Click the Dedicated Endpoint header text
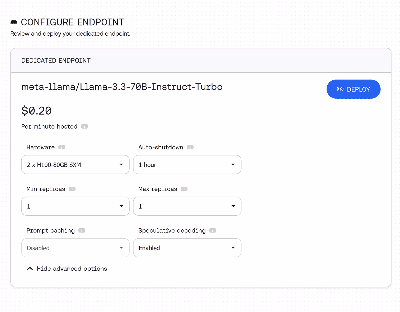This screenshot has height=312, width=400. pos(56,60)
